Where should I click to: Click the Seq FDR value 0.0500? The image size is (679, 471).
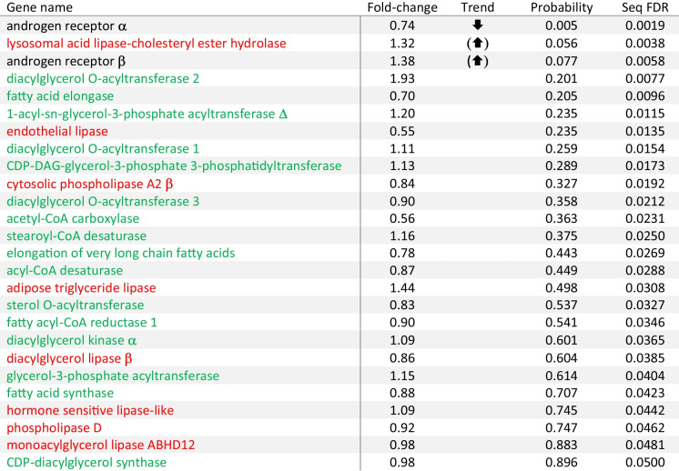pyautogui.click(x=644, y=462)
